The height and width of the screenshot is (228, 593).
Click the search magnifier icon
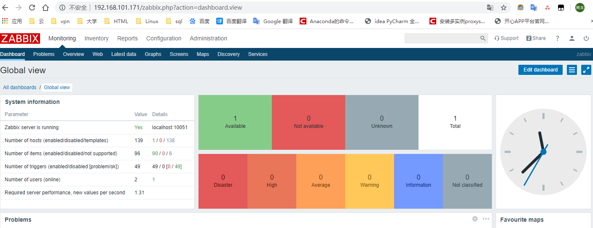[x=483, y=38]
